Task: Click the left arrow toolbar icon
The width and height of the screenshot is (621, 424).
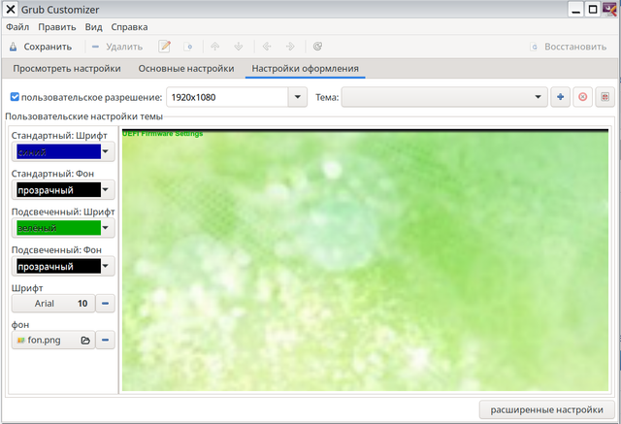Action: click(x=267, y=47)
